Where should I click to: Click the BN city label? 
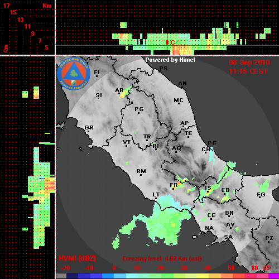pyautogui.click(x=229, y=213)
